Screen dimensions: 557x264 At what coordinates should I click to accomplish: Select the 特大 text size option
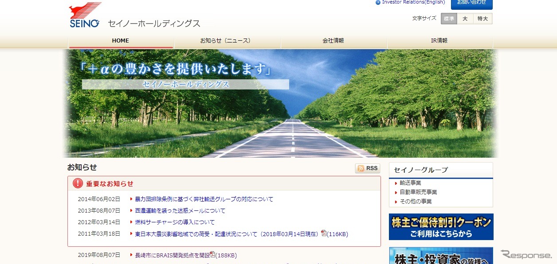tap(483, 19)
